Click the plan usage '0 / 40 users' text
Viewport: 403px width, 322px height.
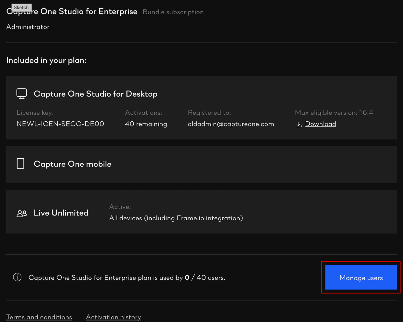[205, 278]
